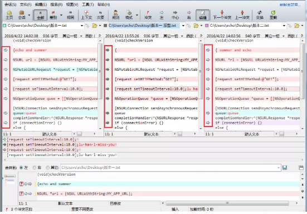Toggle the 上下文 context display
Viewport: 307px width, 214px height.
pyautogui.click(x=86, y=15)
